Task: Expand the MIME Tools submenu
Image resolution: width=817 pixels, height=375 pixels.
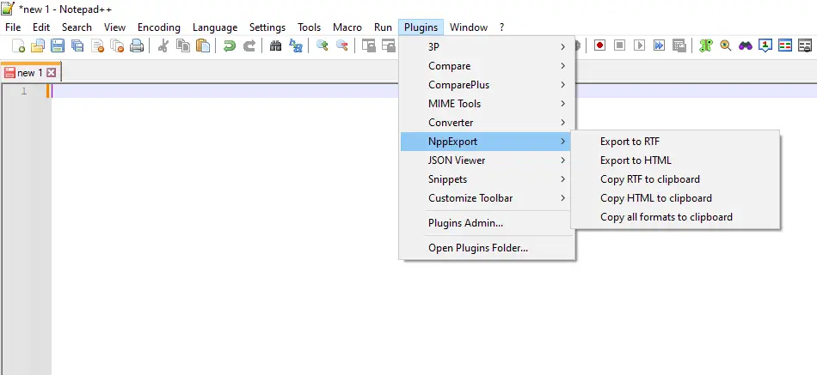Action: 488,104
